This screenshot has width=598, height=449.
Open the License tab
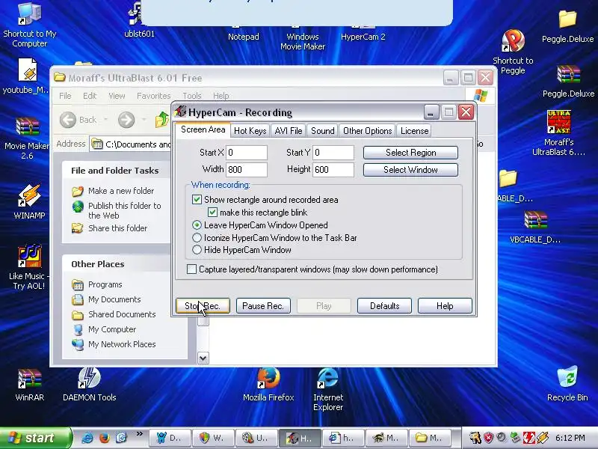click(414, 131)
